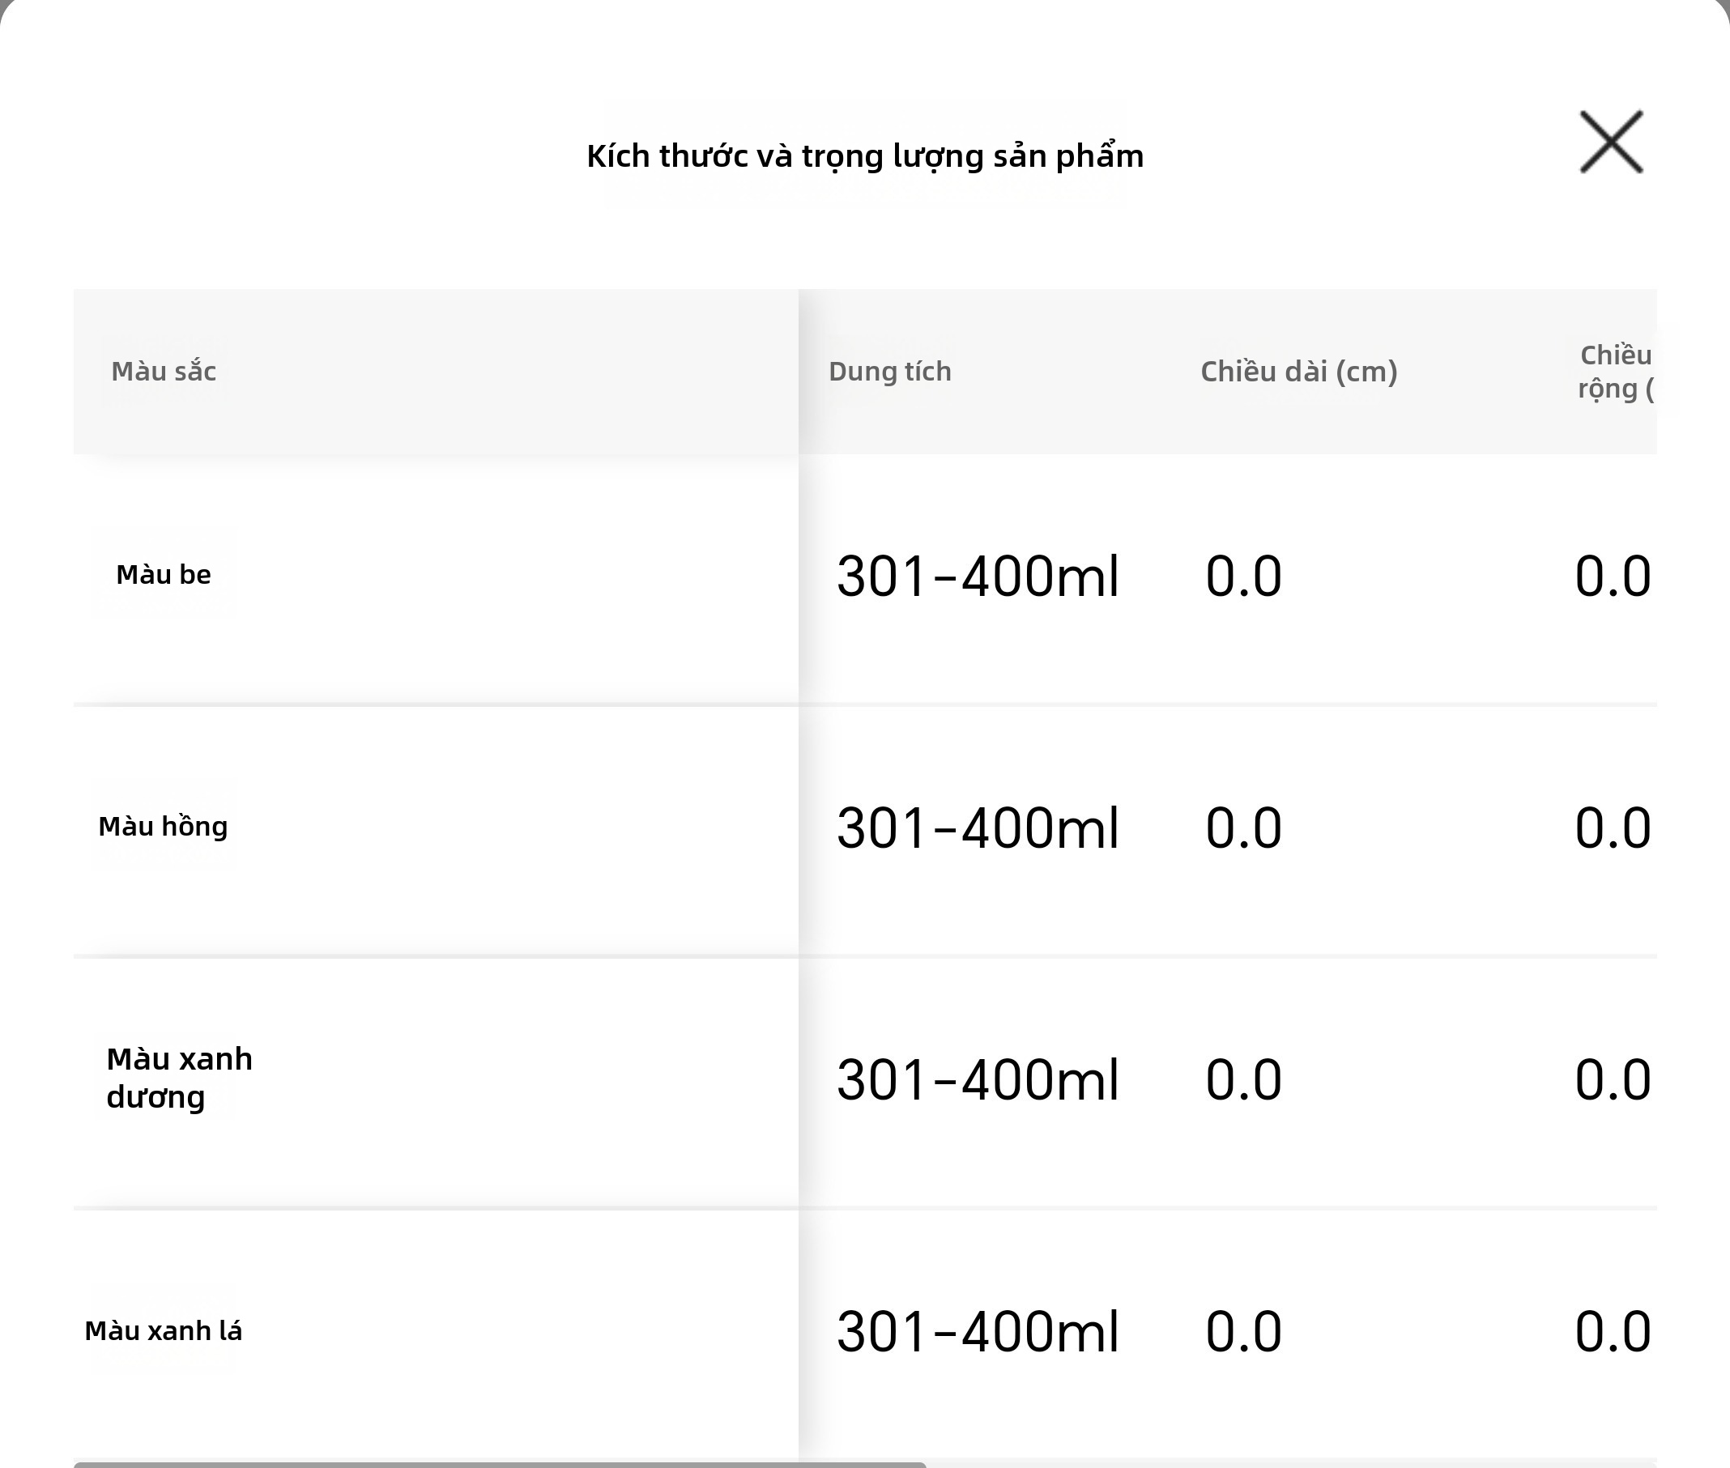Viewport: 1730px width, 1468px height.
Task: Click the Dung tích column header
Action: 889,371
